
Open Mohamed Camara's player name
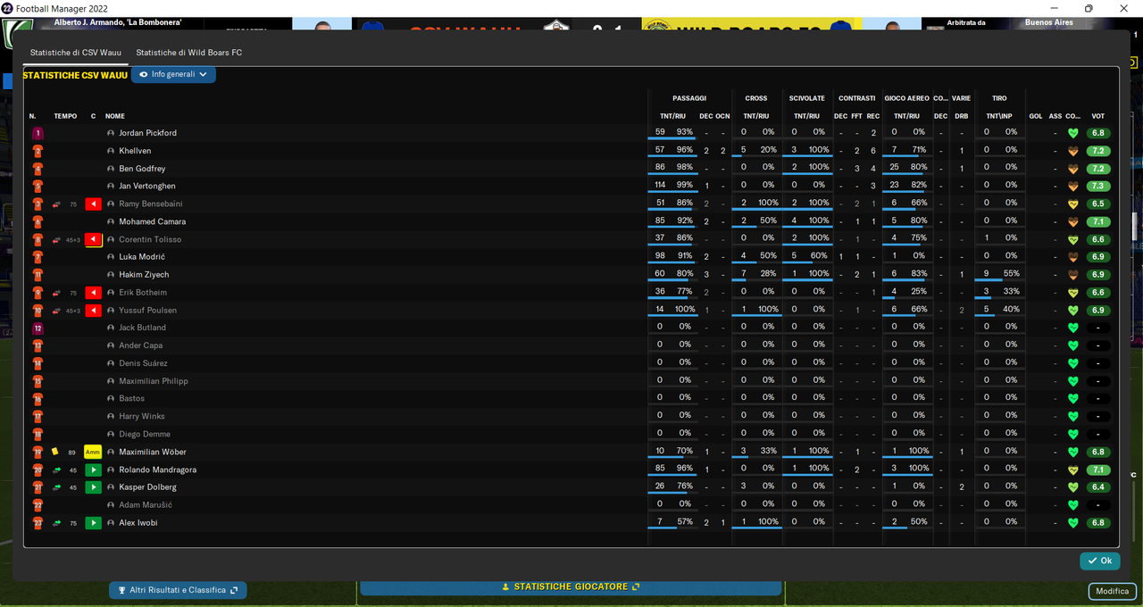click(x=152, y=221)
